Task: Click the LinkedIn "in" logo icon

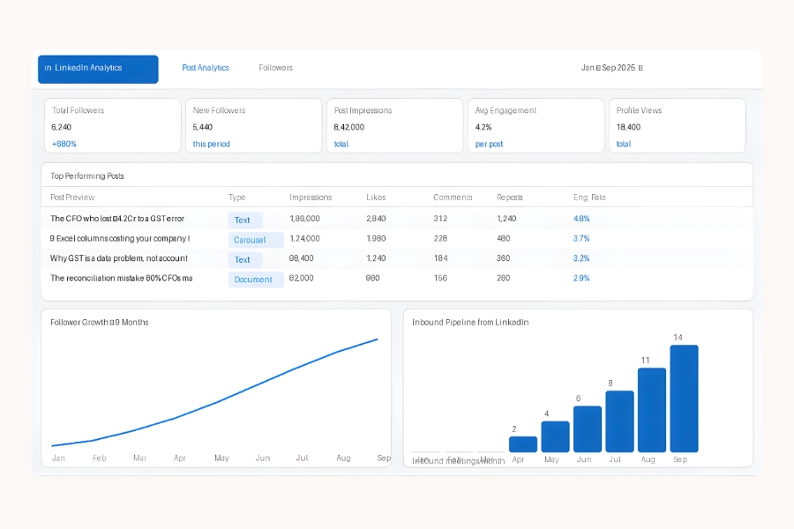Action: pos(51,68)
